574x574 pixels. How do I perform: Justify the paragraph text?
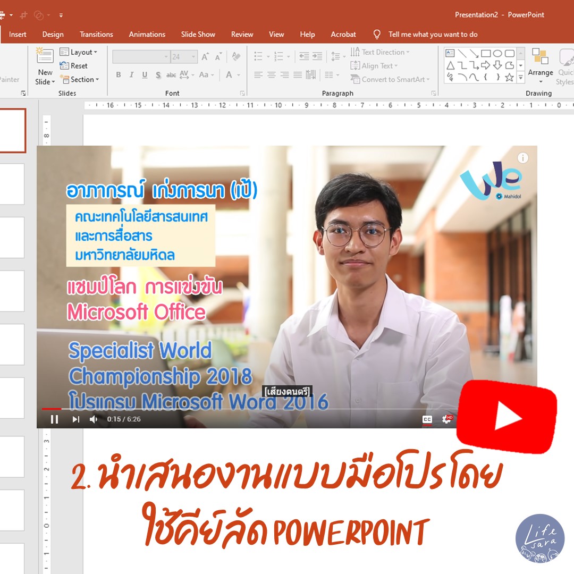298,75
